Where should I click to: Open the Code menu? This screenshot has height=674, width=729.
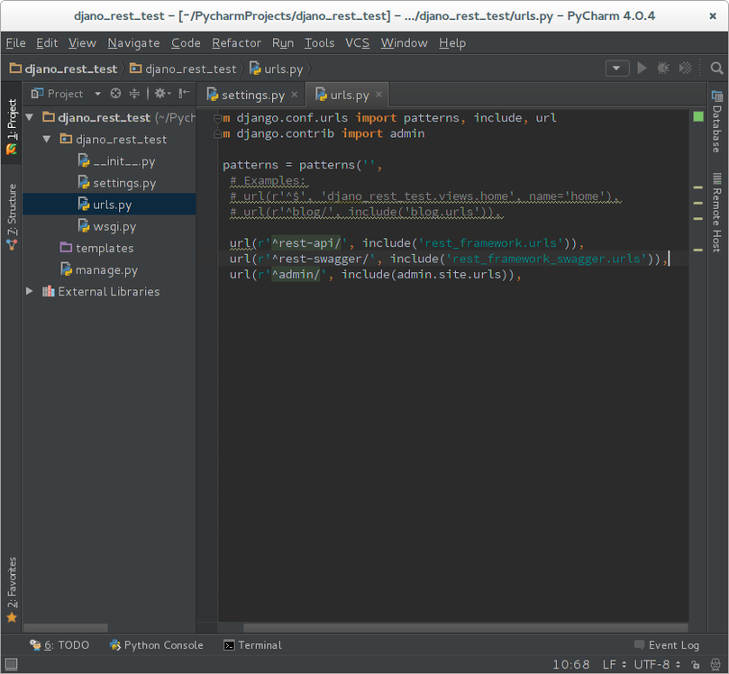[186, 42]
